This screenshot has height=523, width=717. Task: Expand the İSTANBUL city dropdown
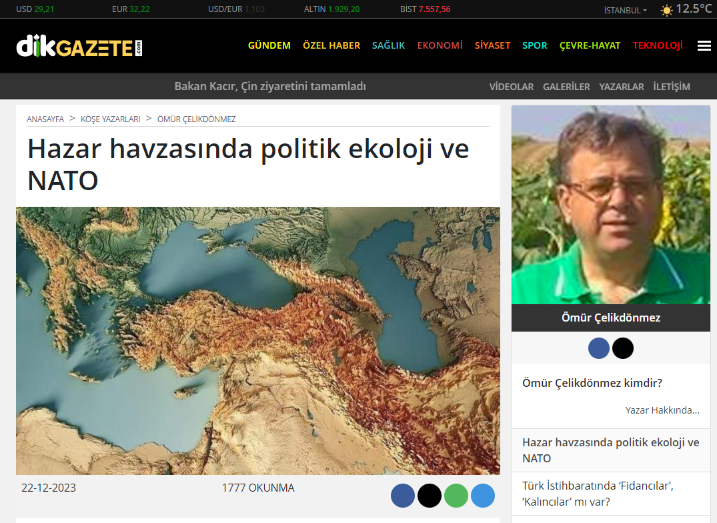[625, 10]
